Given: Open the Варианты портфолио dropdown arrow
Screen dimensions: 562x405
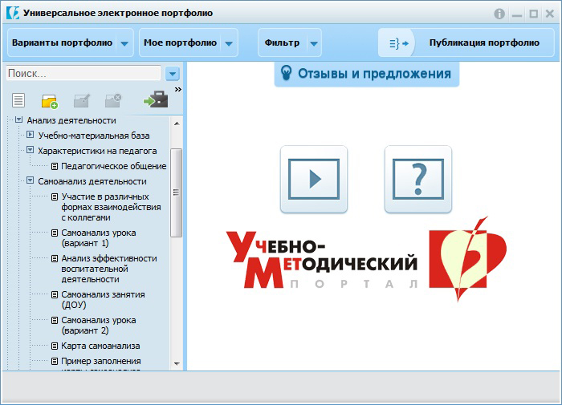Looking at the screenshot, I should point(124,43).
